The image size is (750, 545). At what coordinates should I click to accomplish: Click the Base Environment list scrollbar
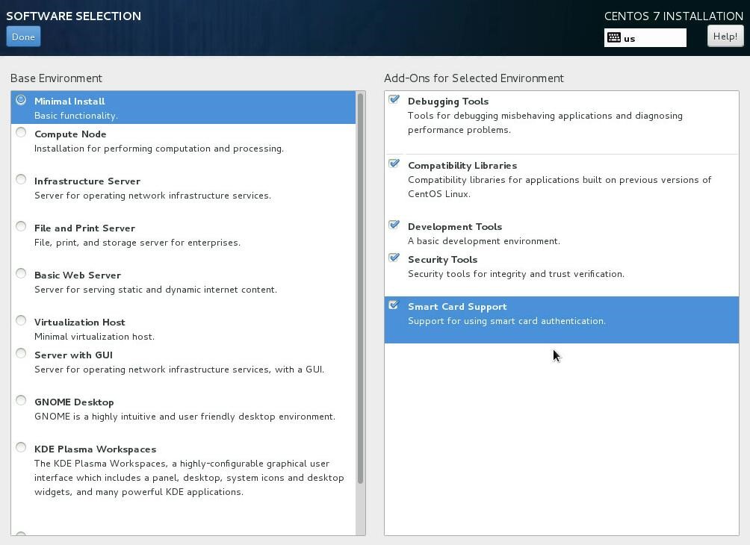(361, 288)
